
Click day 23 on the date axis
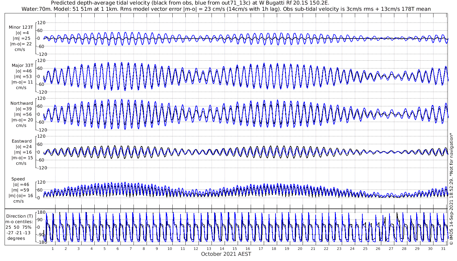click(x=339, y=249)
